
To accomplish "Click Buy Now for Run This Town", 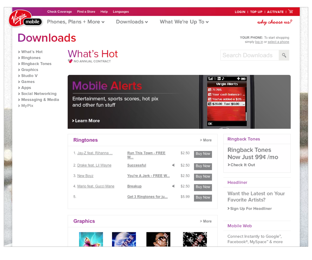I will tap(203, 154).
